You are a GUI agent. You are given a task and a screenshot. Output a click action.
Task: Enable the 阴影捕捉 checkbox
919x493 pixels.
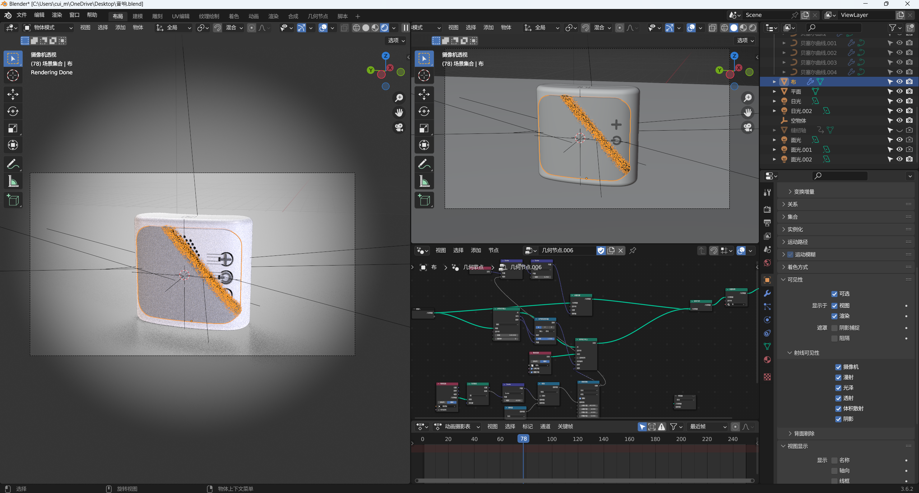coord(835,328)
